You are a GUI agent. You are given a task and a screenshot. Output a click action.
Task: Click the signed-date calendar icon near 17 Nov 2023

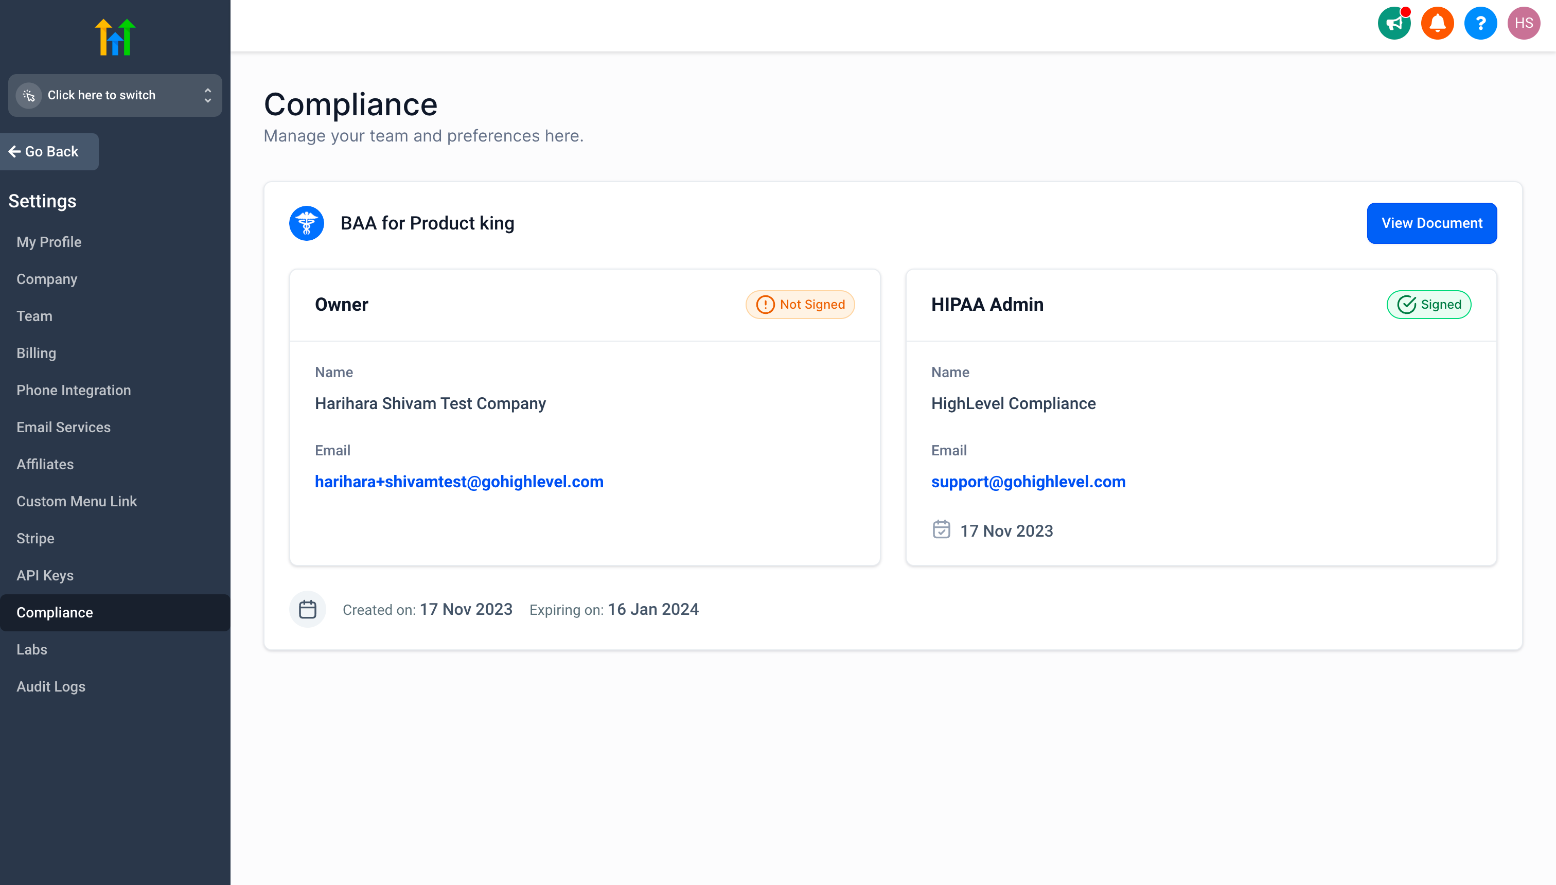(942, 529)
